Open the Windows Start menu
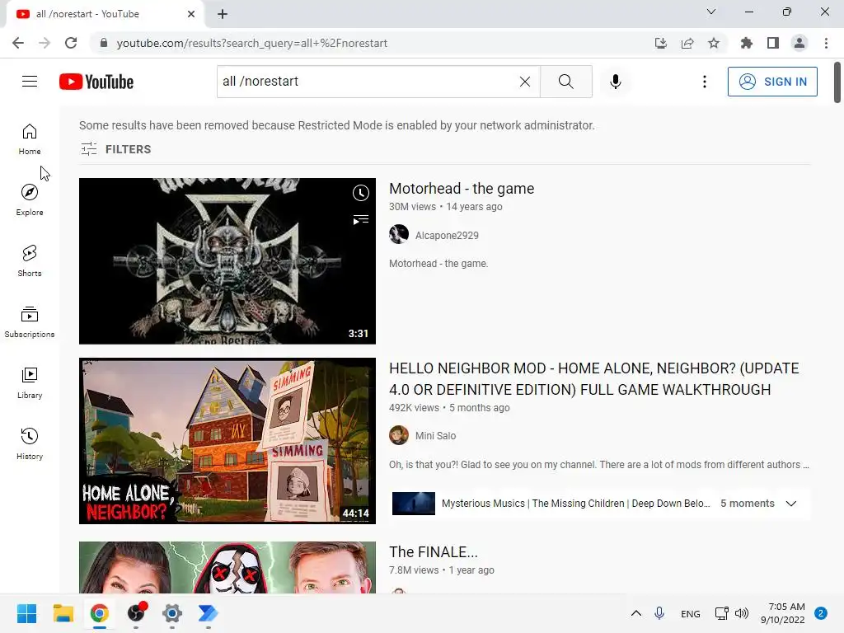The image size is (844, 633). [26, 613]
